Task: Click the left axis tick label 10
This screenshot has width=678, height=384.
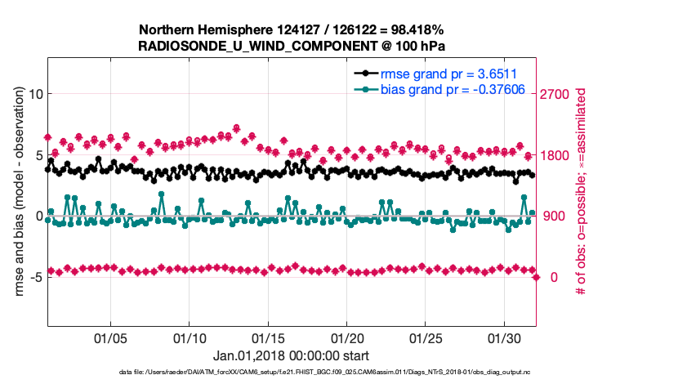Action: pyautogui.click(x=35, y=94)
